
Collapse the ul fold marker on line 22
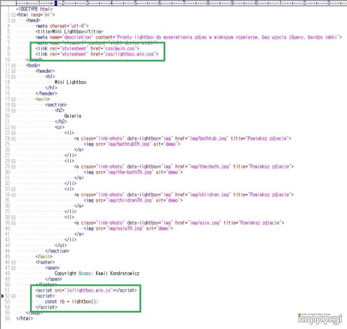click(x=13, y=127)
